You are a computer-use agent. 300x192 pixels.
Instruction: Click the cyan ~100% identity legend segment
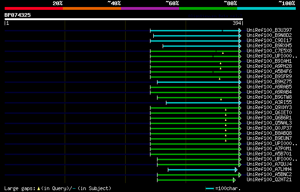pyautogui.click(x=267, y=8)
